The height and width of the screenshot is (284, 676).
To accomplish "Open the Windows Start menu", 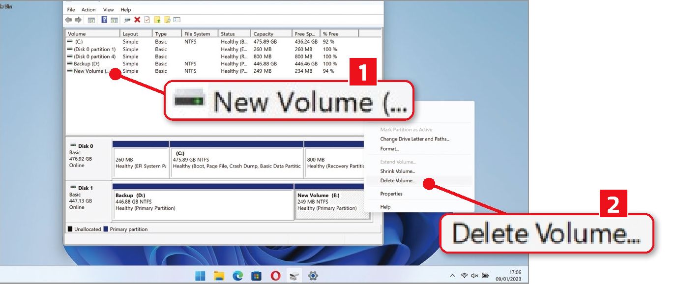I will click(200, 276).
